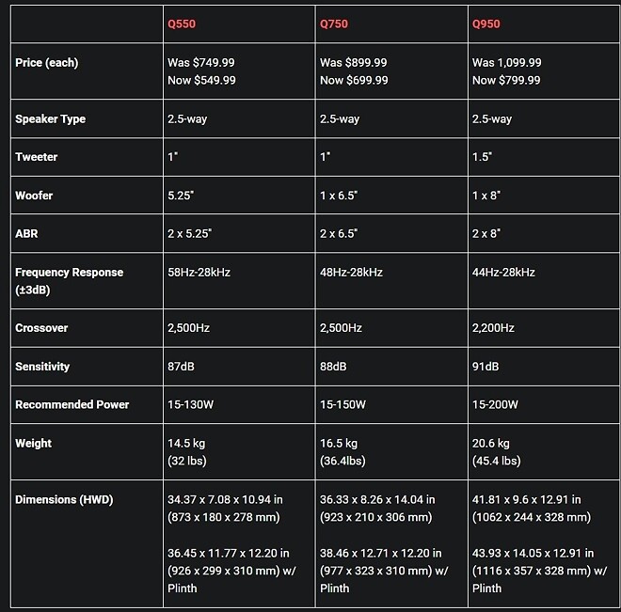
Task: Click the Q950 Now $799.99 price
Action: click(506, 80)
